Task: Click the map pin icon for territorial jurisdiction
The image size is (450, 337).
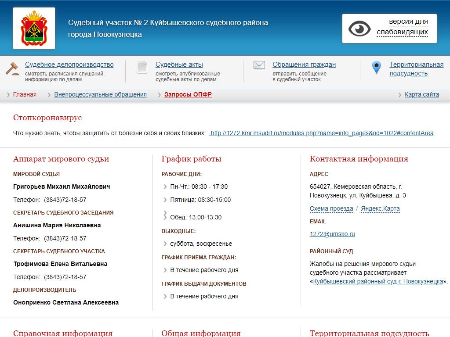Action: 376,68
